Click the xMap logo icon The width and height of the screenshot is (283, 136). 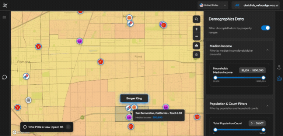[5, 5]
